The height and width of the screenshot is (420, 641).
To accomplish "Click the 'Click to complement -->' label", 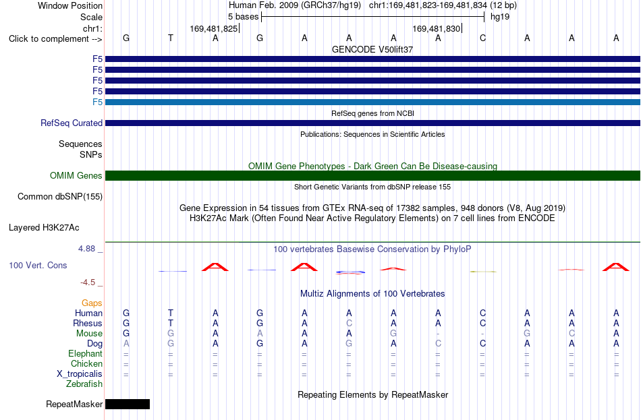I will 55,39.
